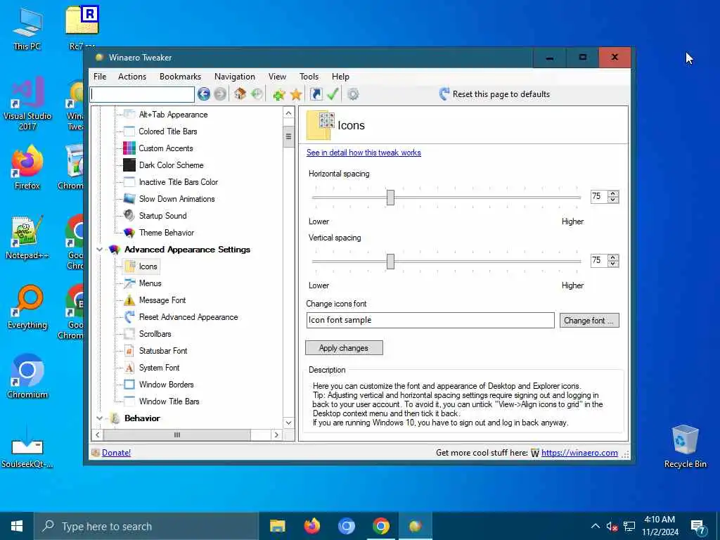Open the System Font tweak
Image resolution: width=720 pixels, height=540 pixels.
coord(159,367)
